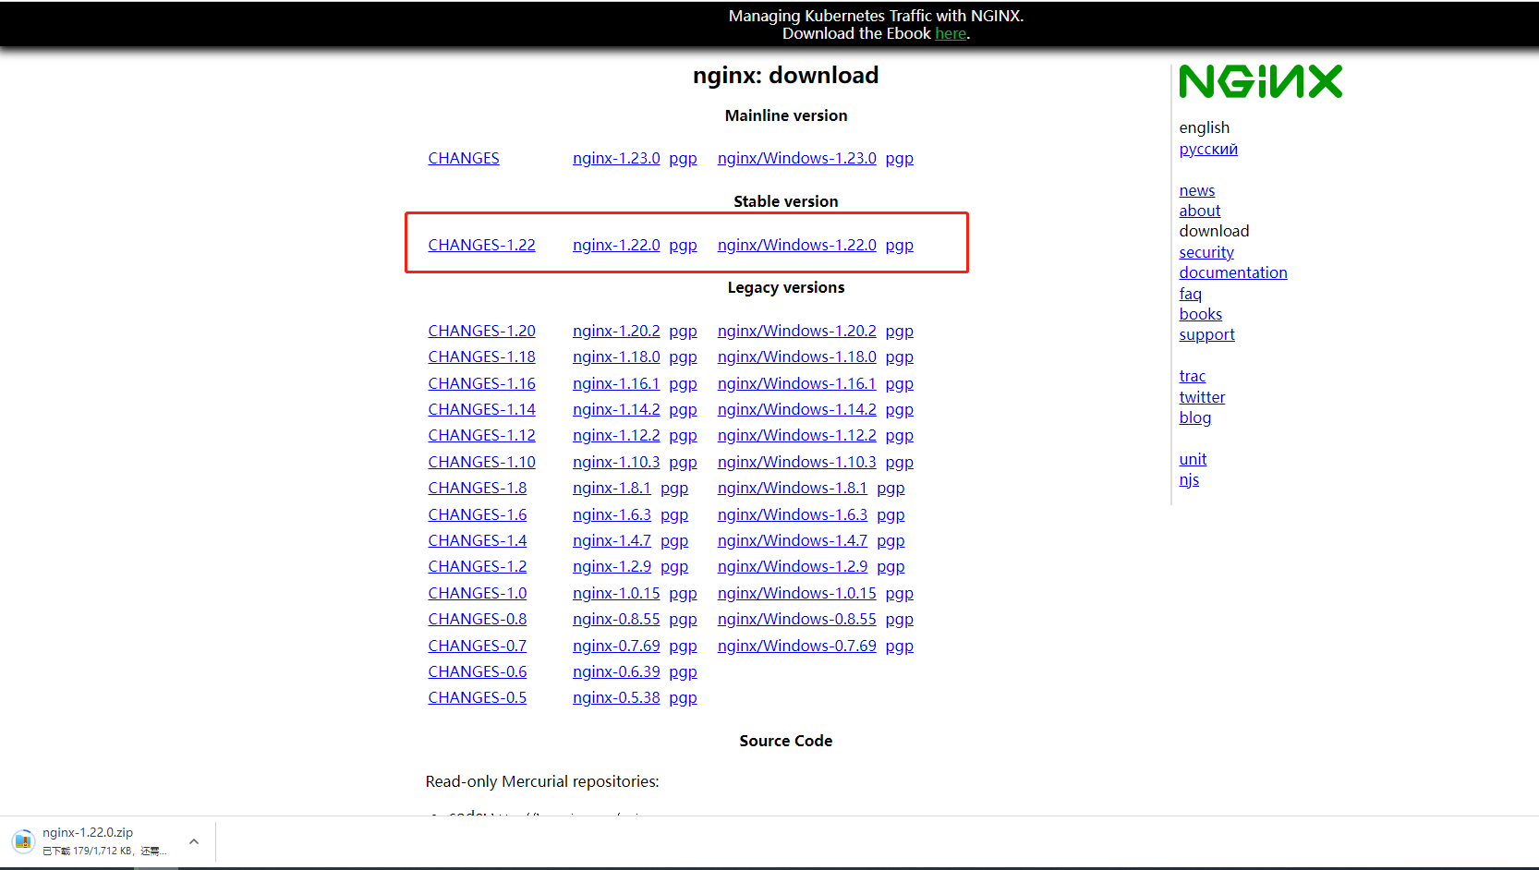Open the blog link

1195,417
